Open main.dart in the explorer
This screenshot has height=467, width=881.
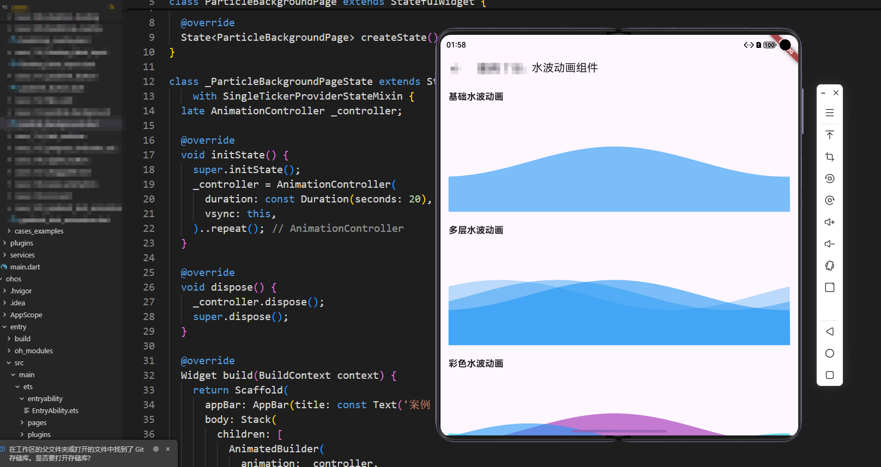tap(25, 267)
